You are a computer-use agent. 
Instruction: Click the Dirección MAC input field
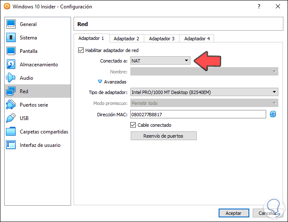pos(198,114)
